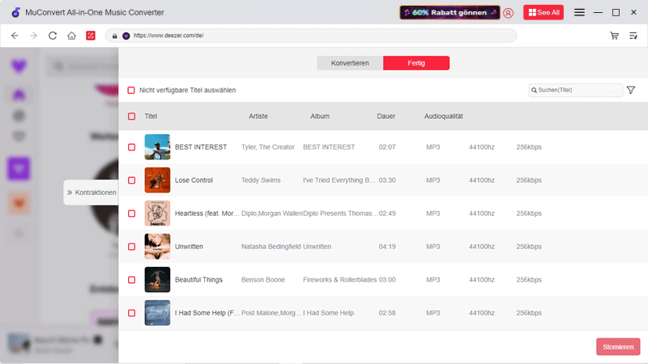This screenshot has height=364, width=648.
Task: Click the 'Lose Control' title text
Action: pyautogui.click(x=194, y=180)
